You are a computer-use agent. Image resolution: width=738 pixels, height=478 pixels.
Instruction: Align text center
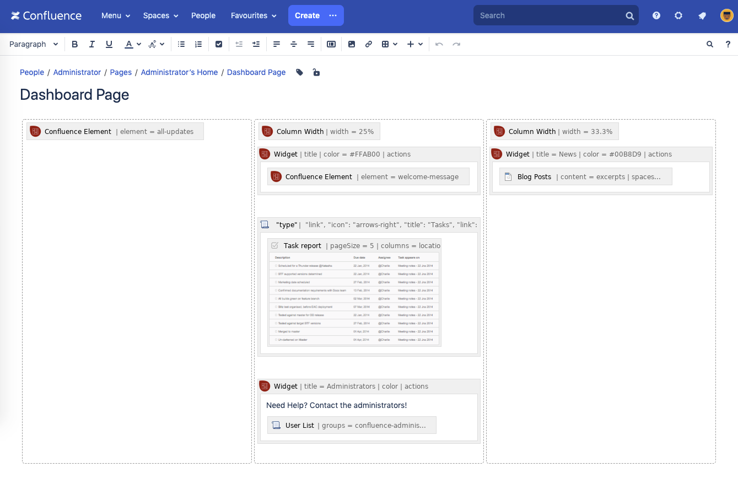click(x=294, y=44)
